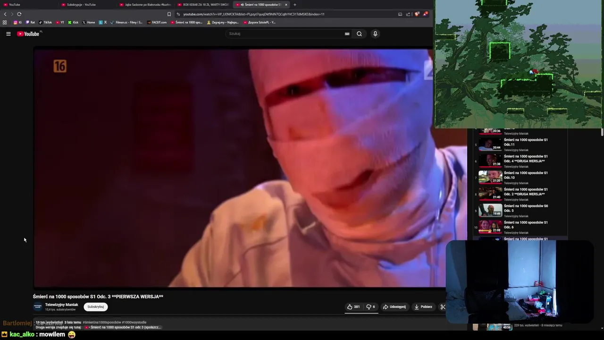
Task: Click the Telewizyjny Maniak channel avatar
Action: tap(38, 307)
